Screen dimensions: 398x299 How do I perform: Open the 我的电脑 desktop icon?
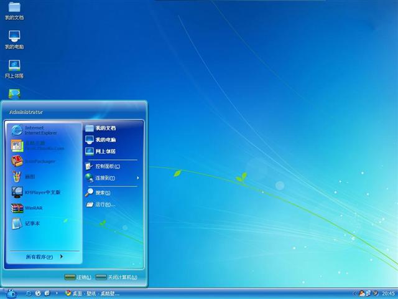pyautogui.click(x=14, y=40)
